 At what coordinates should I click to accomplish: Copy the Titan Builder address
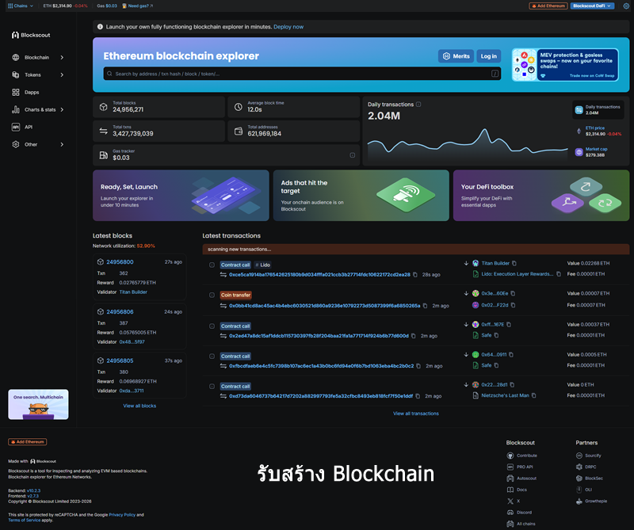tap(517, 263)
